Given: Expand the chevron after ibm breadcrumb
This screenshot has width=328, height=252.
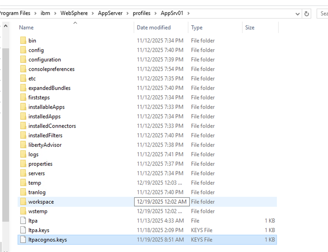Looking at the screenshot, I should coord(55,13).
